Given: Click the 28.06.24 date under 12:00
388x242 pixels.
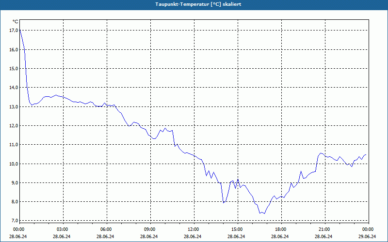Looking at the screenshot, I should point(193,236).
